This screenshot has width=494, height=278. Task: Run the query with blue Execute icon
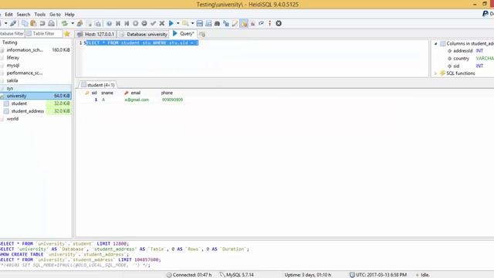click(171, 23)
